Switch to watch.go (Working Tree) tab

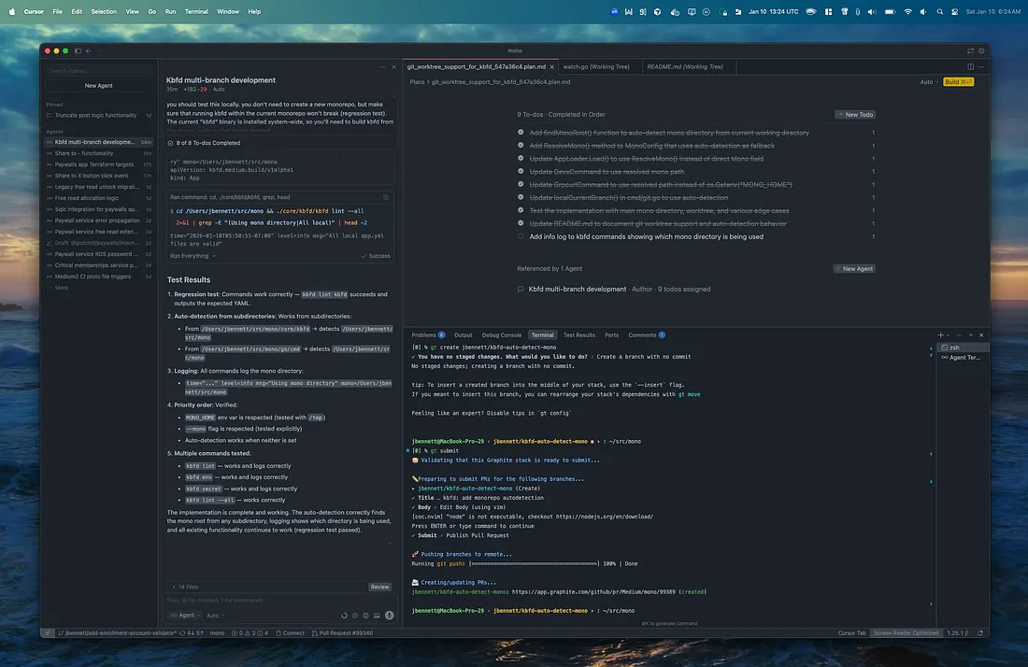pyautogui.click(x=595, y=67)
